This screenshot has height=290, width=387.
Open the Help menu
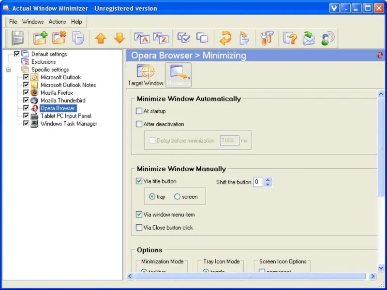(x=76, y=22)
